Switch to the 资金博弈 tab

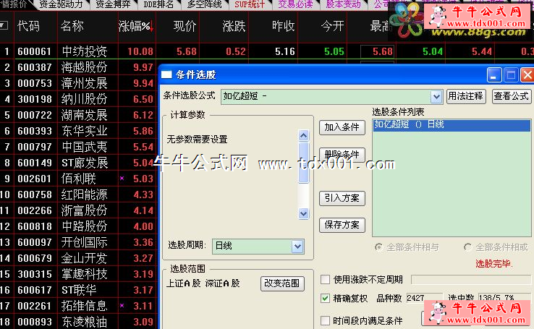pyautogui.click(x=113, y=4)
